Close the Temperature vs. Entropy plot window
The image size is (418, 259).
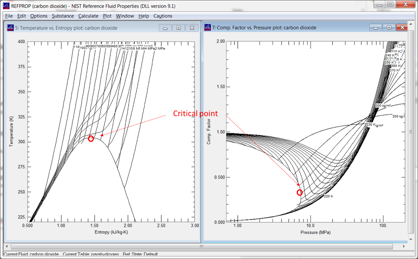pos(192,28)
